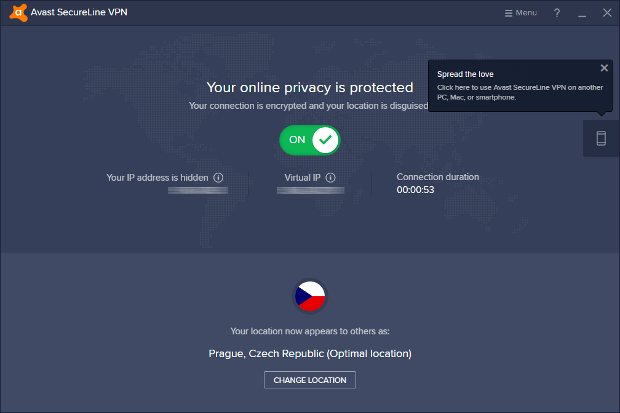Click the Avast orange logo icon
Viewport: 620px width, 413px height.
tap(18, 12)
